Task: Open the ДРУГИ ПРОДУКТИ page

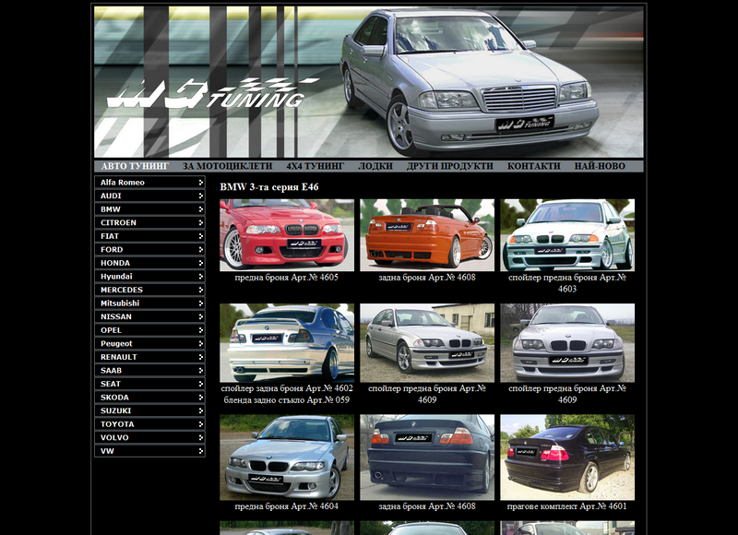Action: pos(450,166)
